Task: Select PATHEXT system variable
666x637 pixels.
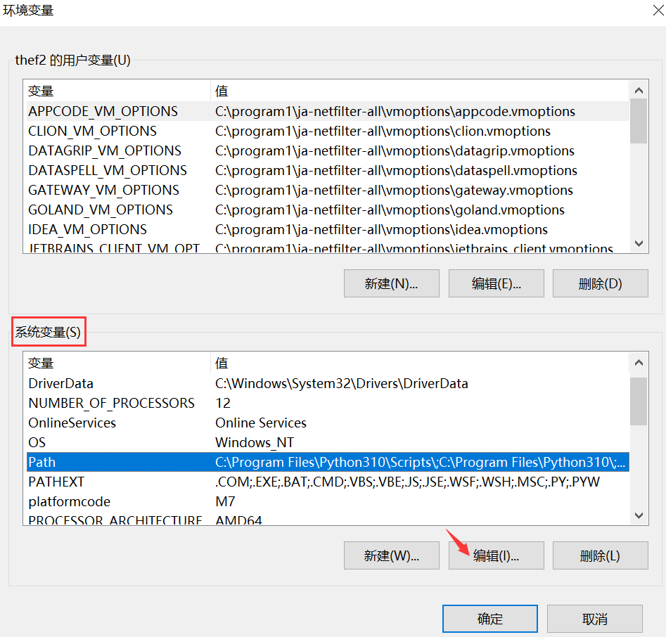Action: pyautogui.click(x=328, y=482)
